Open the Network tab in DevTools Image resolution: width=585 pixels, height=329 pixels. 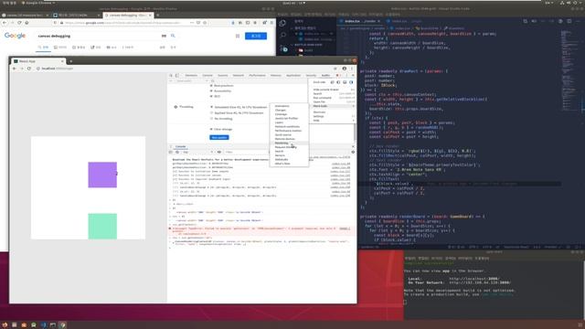pyautogui.click(x=239, y=75)
